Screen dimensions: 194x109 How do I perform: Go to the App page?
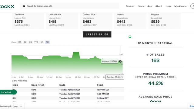pyautogui.click(x=149, y=6)
